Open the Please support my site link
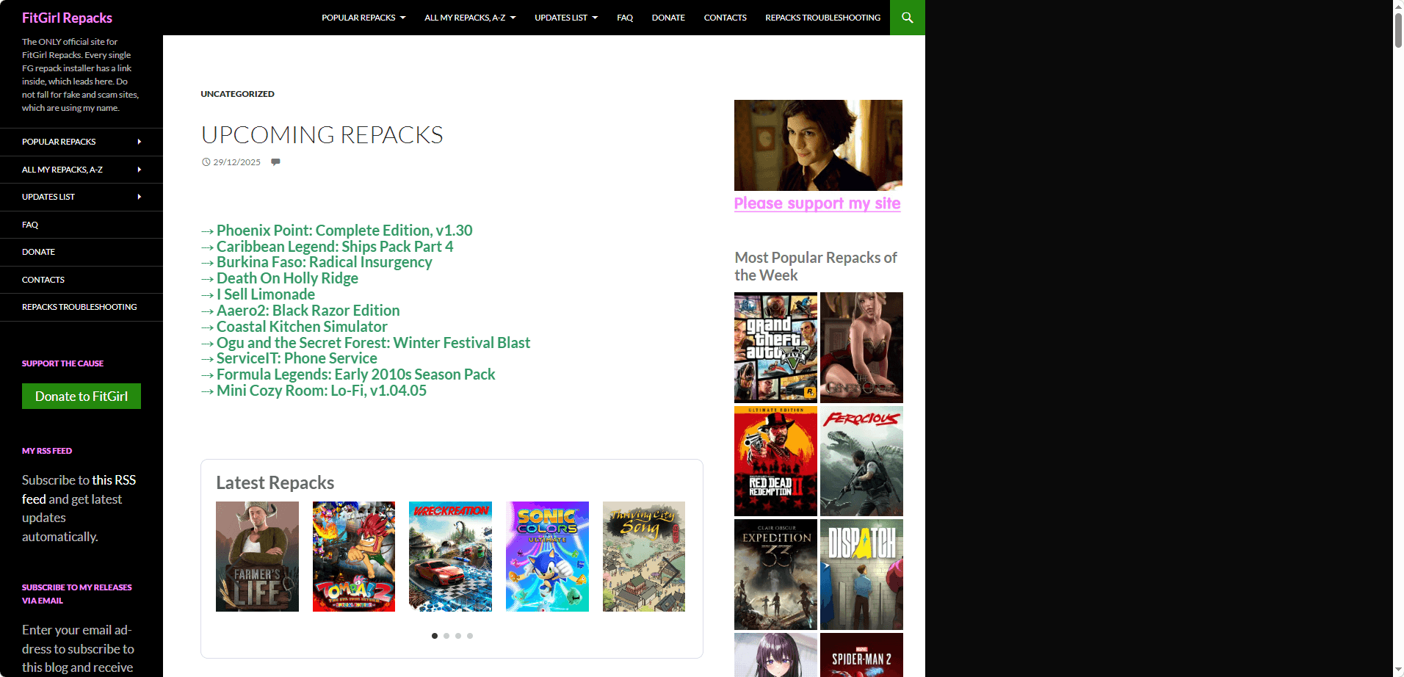This screenshot has width=1404, height=677. click(817, 203)
